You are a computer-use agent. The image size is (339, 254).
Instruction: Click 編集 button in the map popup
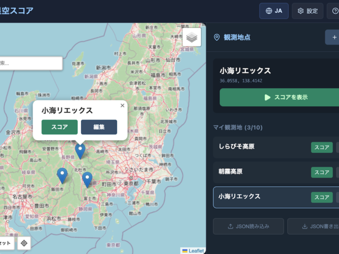pyautogui.click(x=99, y=127)
